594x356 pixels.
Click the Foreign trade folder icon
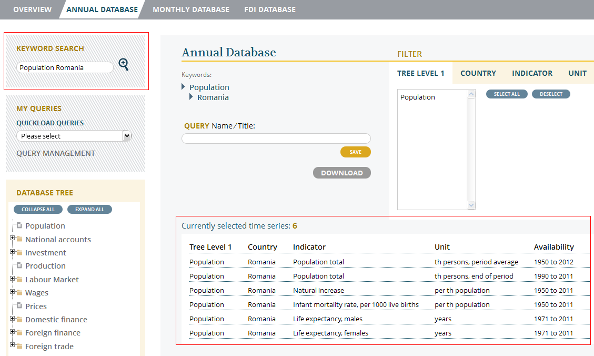[19, 347]
